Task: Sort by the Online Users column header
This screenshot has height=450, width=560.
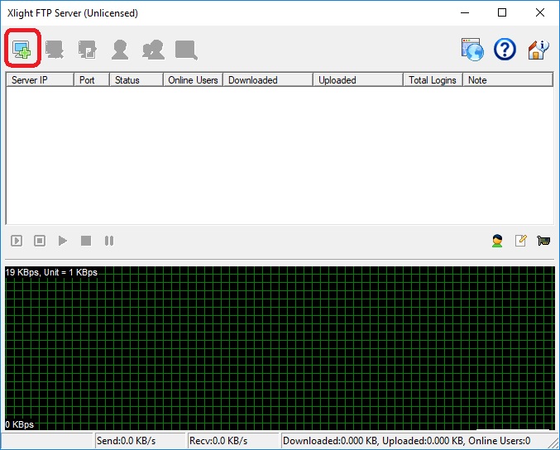Action: pyautogui.click(x=192, y=80)
